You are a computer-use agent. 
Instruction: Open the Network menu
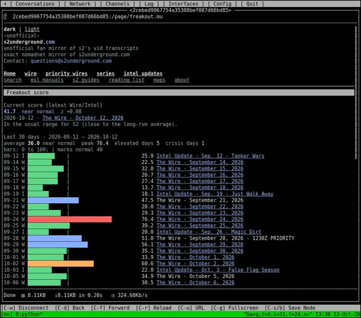80,4
